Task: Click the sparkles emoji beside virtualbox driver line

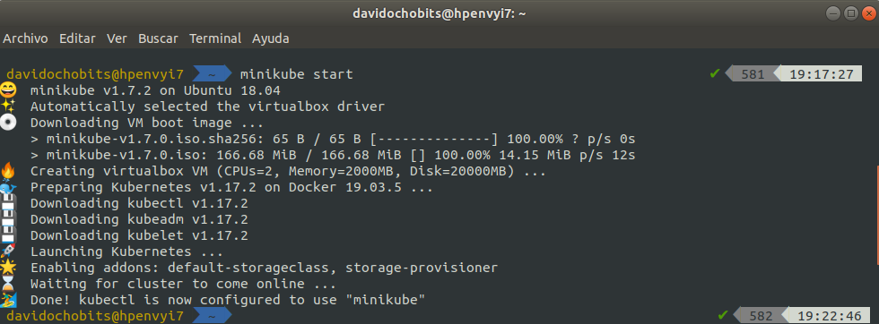Action: [x=8, y=107]
